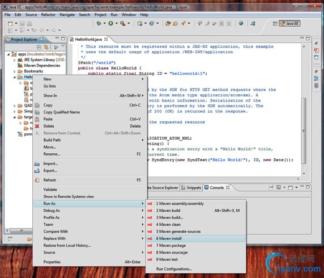Open the File menu
This screenshot has height=278, width=324.
point(7,15)
